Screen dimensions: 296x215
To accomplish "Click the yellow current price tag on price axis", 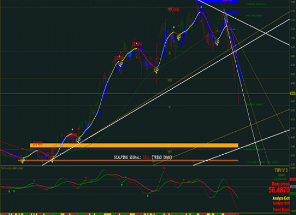I will [x=293, y=94].
